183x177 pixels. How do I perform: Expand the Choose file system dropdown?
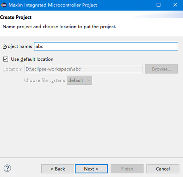tap(79, 80)
